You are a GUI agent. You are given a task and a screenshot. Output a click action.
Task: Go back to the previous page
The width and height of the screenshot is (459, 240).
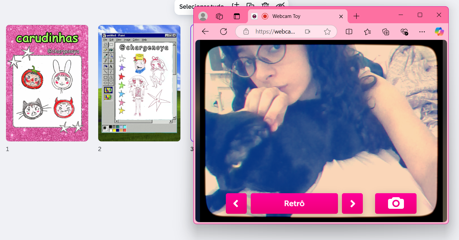[x=205, y=32]
